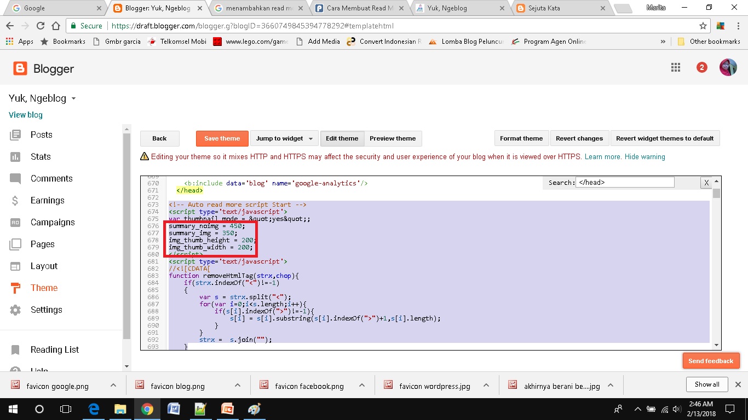Expand the Yuk, Ngeblog blog selector
This screenshot has width=748, height=420.
(x=73, y=99)
